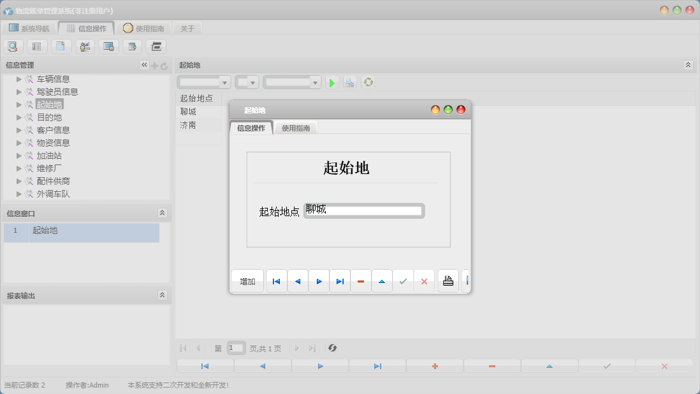Click the refresh icon in the 起始地 toolbar

(x=368, y=82)
